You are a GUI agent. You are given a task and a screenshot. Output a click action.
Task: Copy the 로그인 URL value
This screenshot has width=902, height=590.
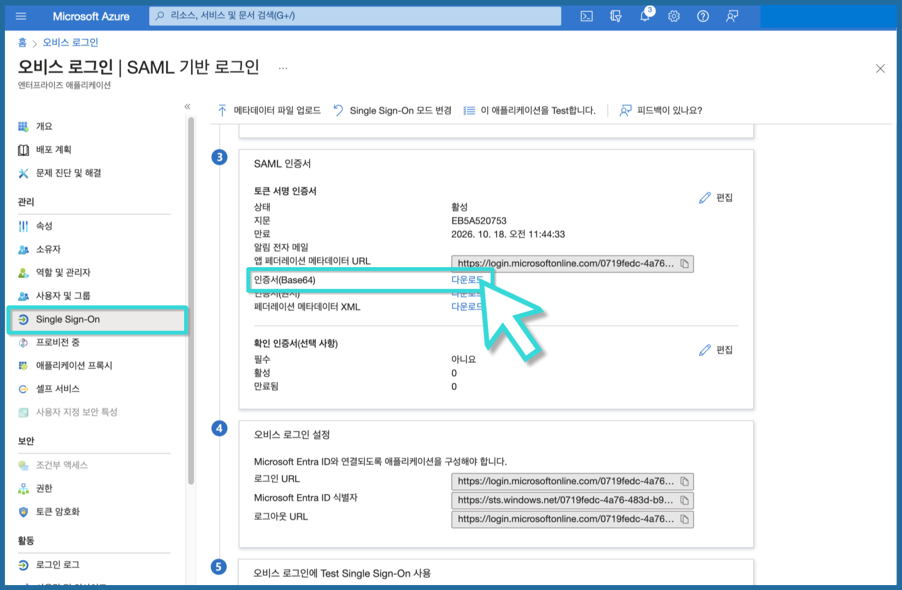tap(685, 482)
